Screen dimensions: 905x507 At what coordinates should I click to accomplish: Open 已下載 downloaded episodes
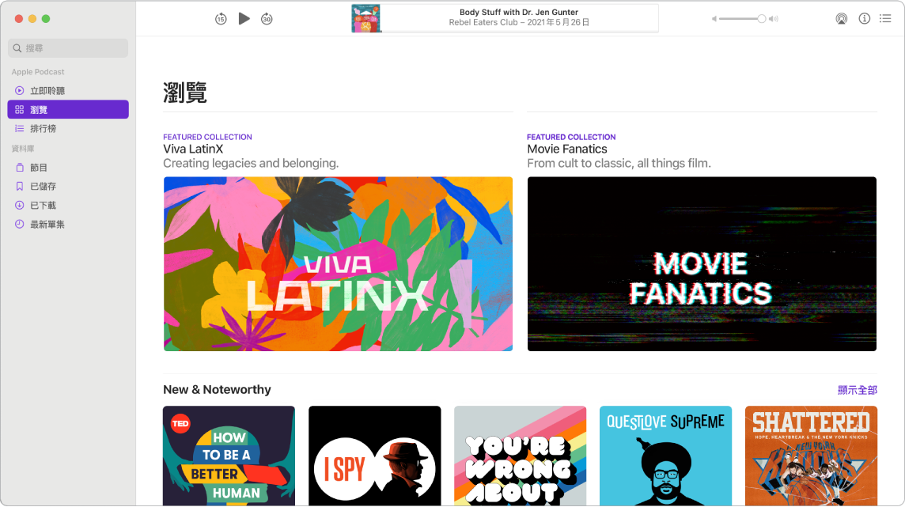[43, 206]
